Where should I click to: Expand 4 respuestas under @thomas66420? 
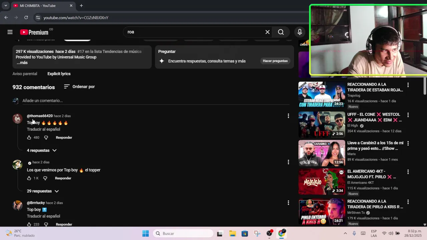pos(42,150)
